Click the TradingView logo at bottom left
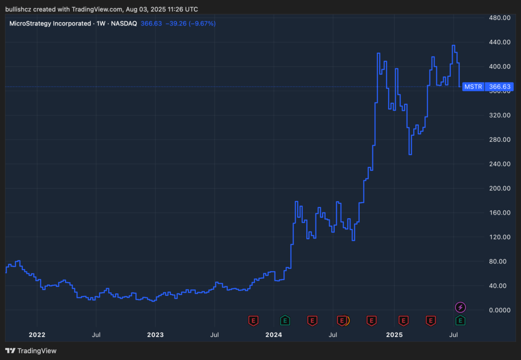The width and height of the screenshot is (521, 360). pyautogui.click(x=31, y=351)
